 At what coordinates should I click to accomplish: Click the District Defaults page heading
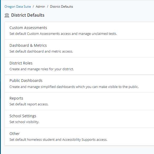(x=28, y=15)
